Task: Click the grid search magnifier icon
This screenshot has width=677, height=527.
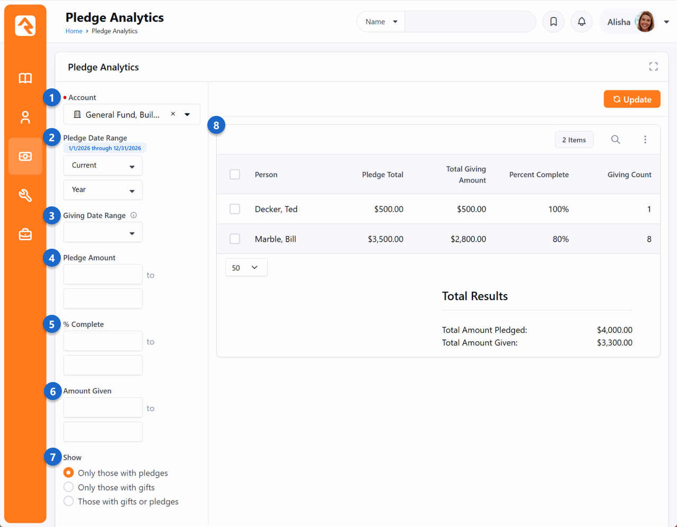Action: 615,140
